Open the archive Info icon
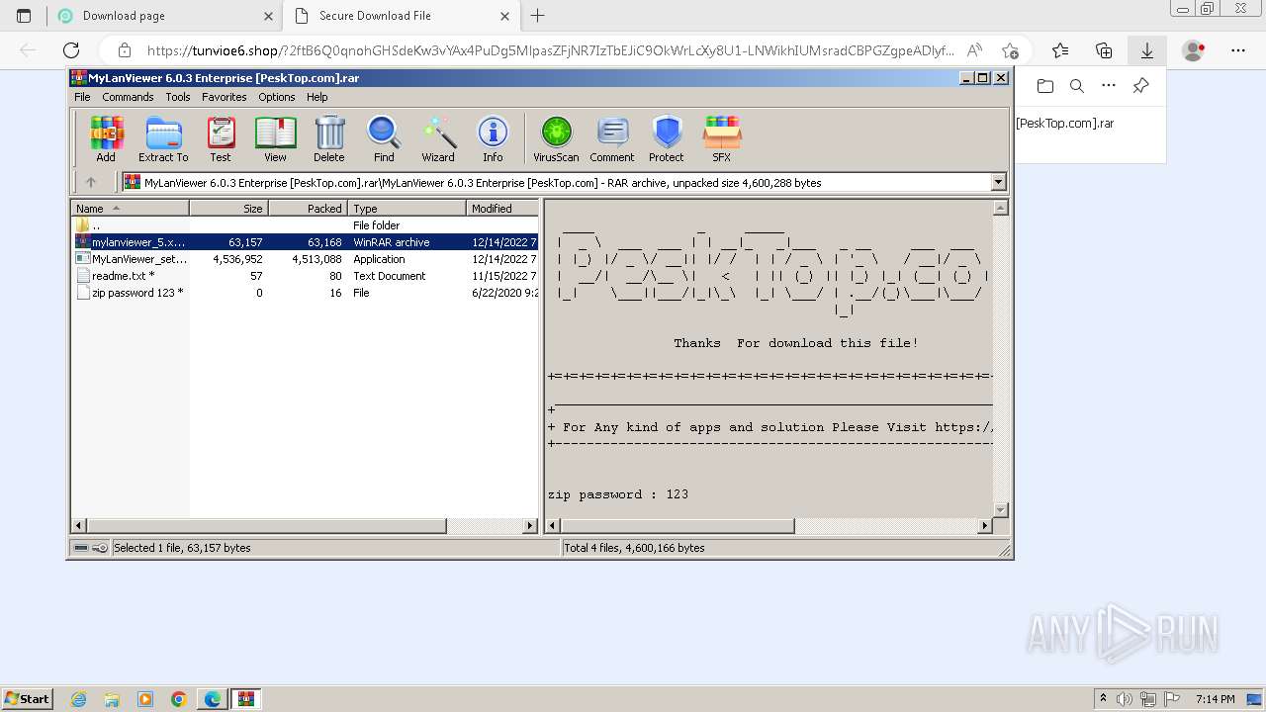The width and height of the screenshot is (1266, 712). tap(493, 138)
